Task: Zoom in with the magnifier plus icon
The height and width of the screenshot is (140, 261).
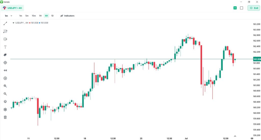Action: tap(5, 86)
